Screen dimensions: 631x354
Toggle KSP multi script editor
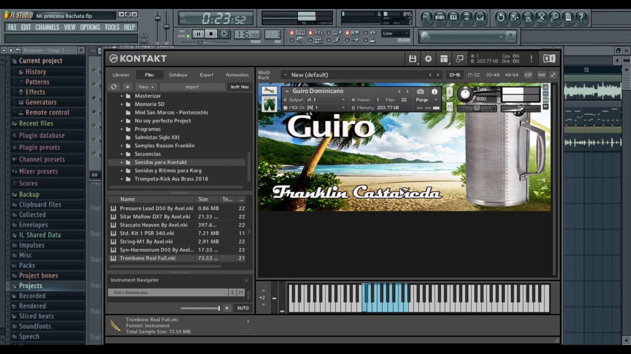pos(528,75)
